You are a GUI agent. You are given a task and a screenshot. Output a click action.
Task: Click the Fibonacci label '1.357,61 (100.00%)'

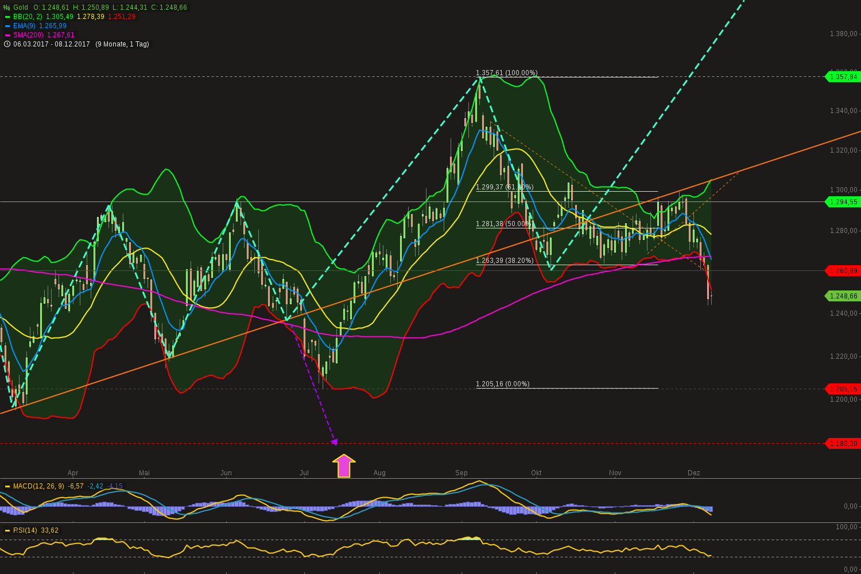(x=507, y=73)
